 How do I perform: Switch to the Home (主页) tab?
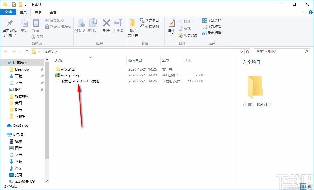23,12
